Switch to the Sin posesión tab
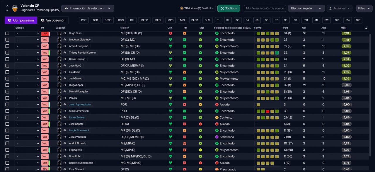The height and width of the screenshot is (172, 375). 53,20
